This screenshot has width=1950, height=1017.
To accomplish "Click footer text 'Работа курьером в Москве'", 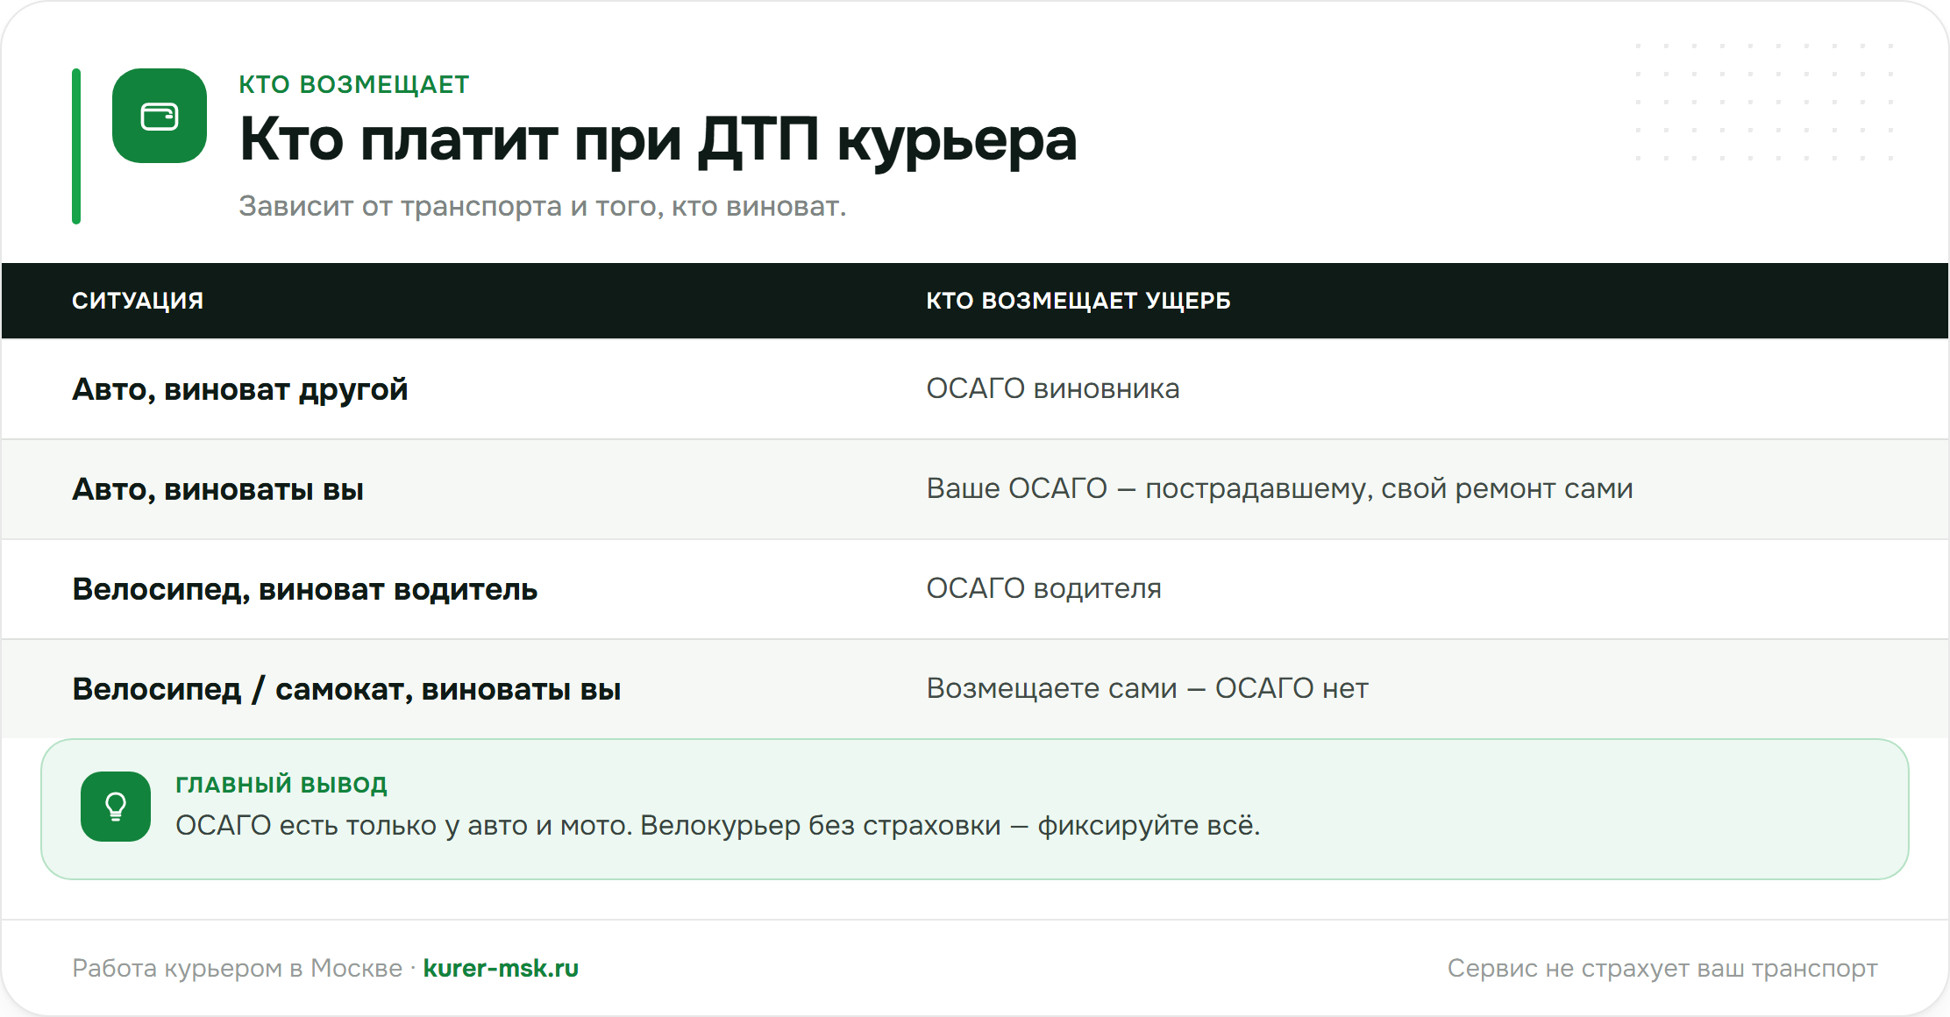I will pos(238,968).
